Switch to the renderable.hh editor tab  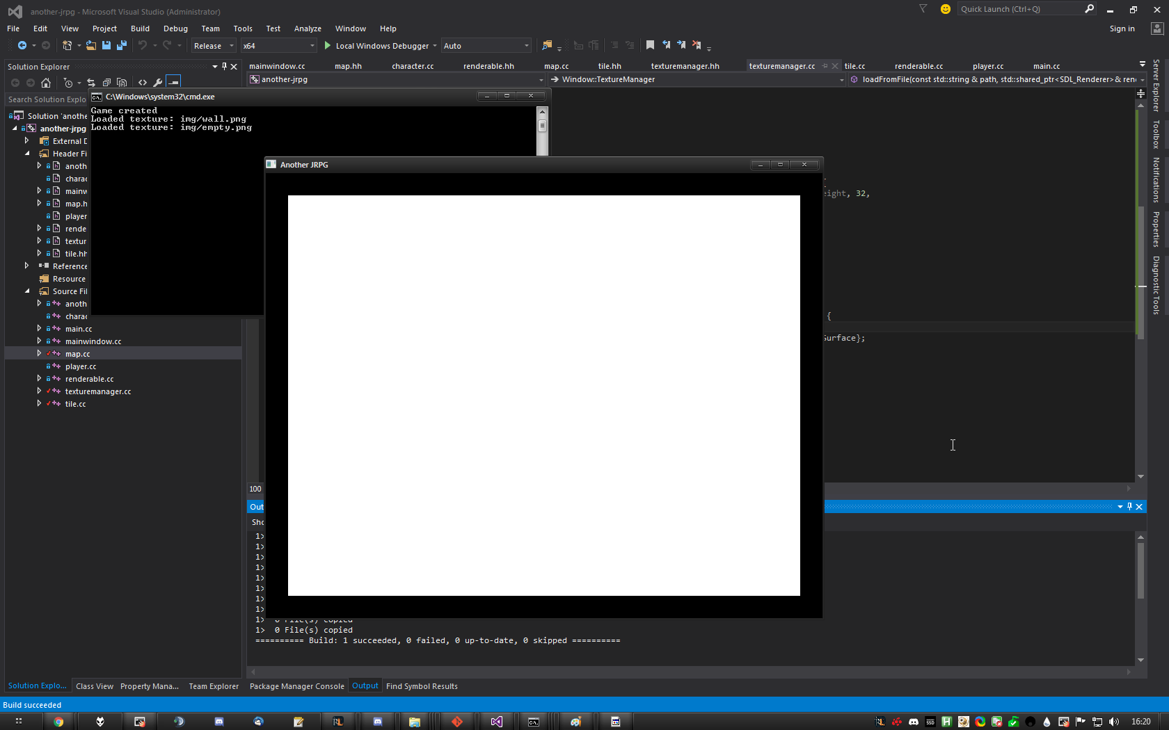click(x=488, y=66)
